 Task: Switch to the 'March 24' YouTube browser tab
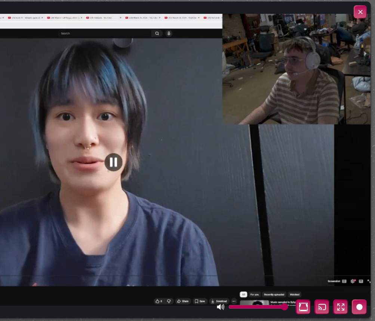[182, 18]
